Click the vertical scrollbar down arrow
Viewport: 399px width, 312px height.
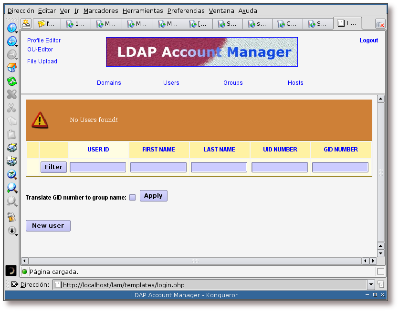coord(380,253)
